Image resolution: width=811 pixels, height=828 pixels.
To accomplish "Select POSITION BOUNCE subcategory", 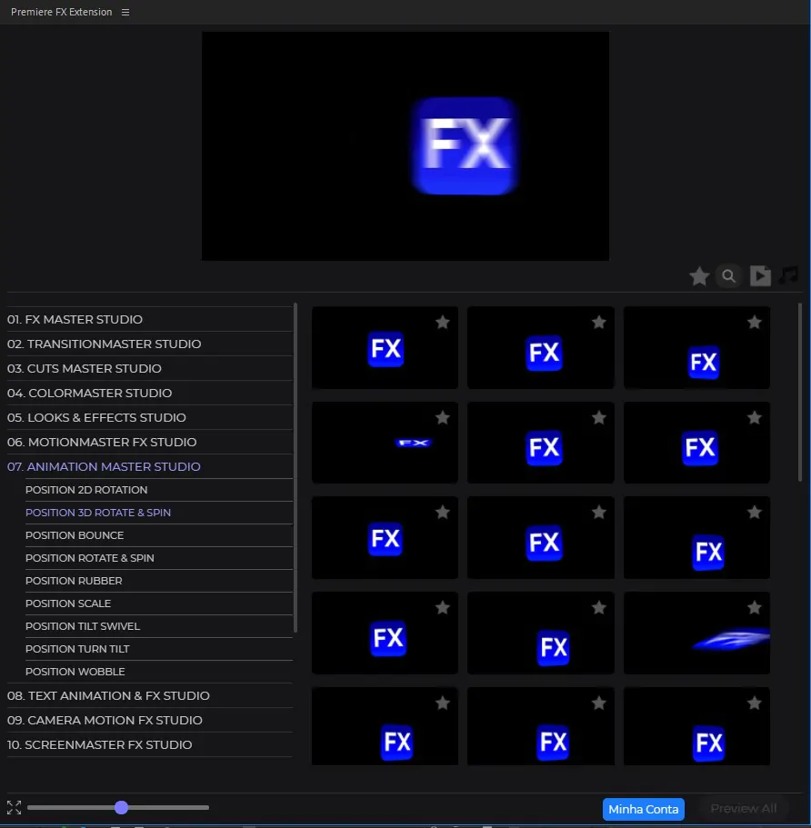I will pos(75,535).
